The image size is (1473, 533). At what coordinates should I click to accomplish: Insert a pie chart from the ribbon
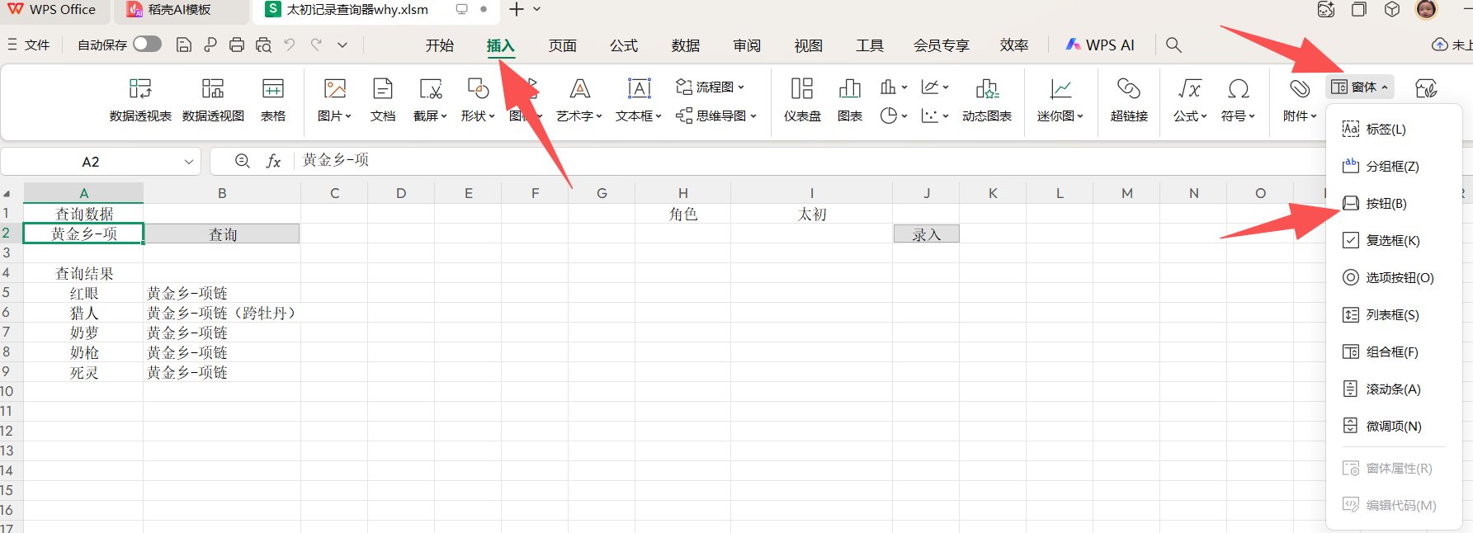pos(894,116)
